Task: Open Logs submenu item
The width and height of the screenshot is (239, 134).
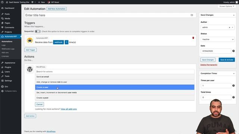Action: pyautogui.click(x=3, y=45)
